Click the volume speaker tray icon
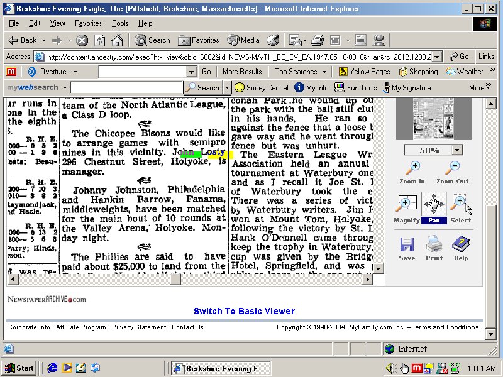This screenshot has width=503, height=377. coord(390,368)
